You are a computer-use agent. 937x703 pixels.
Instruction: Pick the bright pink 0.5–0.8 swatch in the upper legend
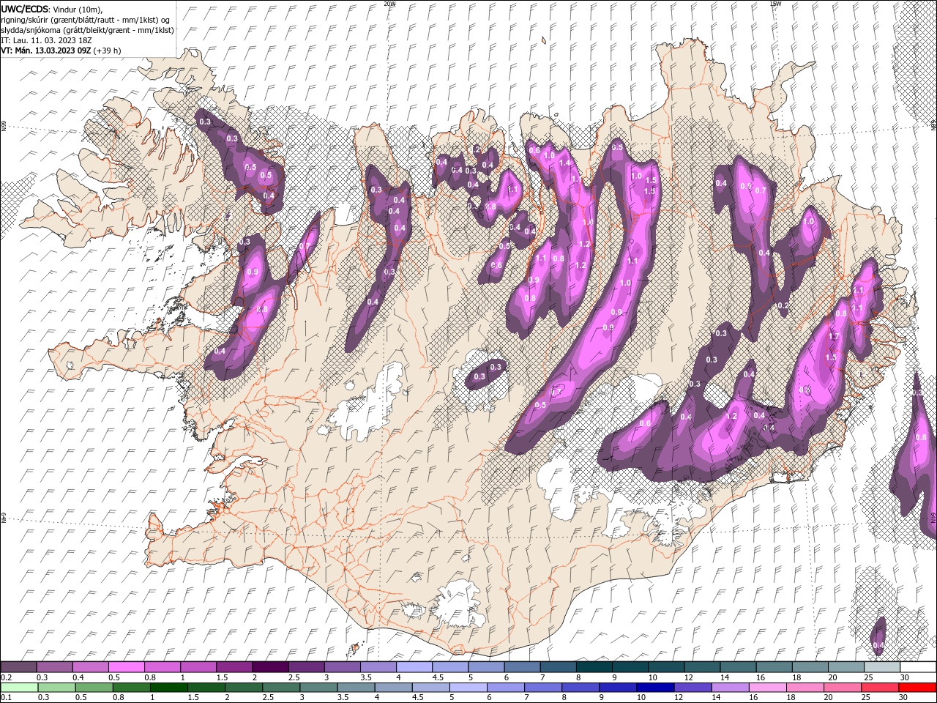pyautogui.click(x=127, y=667)
